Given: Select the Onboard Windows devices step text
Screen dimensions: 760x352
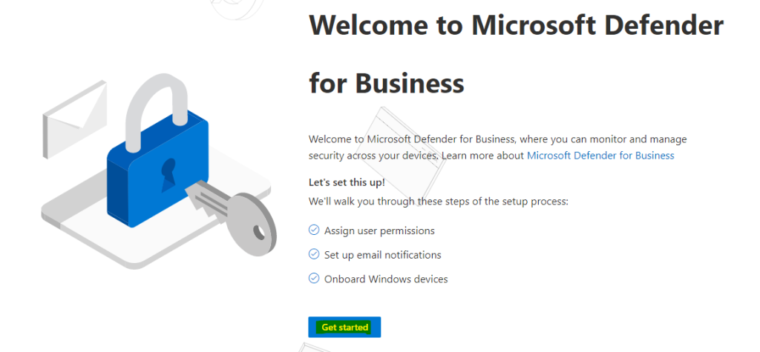Looking at the screenshot, I should [x=386, y=279].
